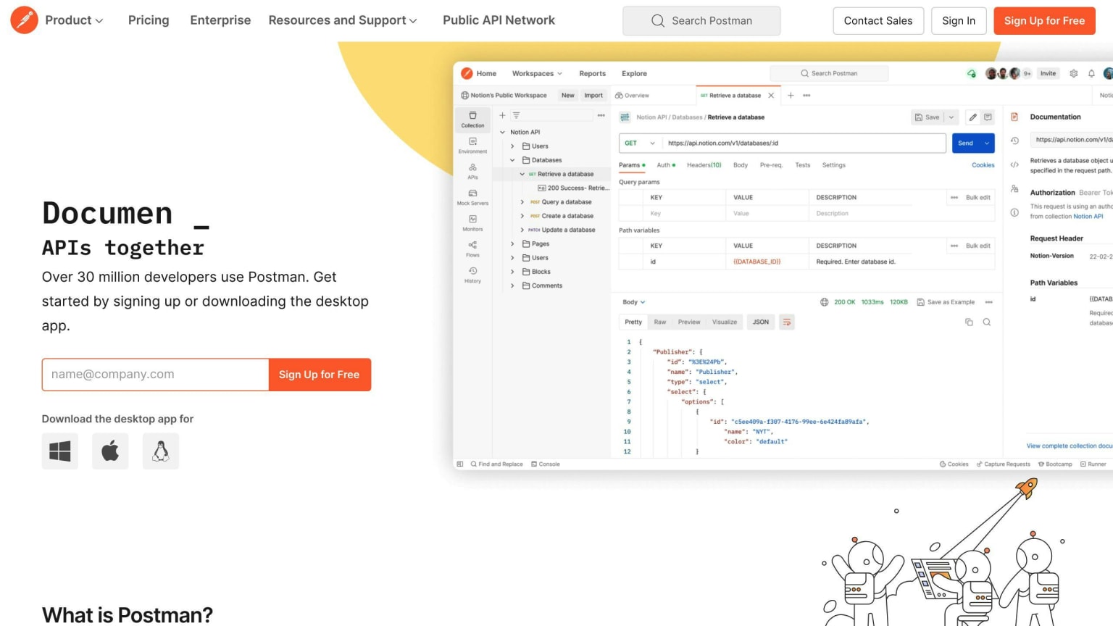Click the Postman logo in the site header
The height and width of the screenshot is (626, 1113).
(x=24, y=20)
